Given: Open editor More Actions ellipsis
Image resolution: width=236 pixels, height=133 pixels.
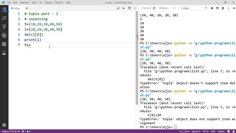Looking at the screenshot, I should tap(135, 8).
